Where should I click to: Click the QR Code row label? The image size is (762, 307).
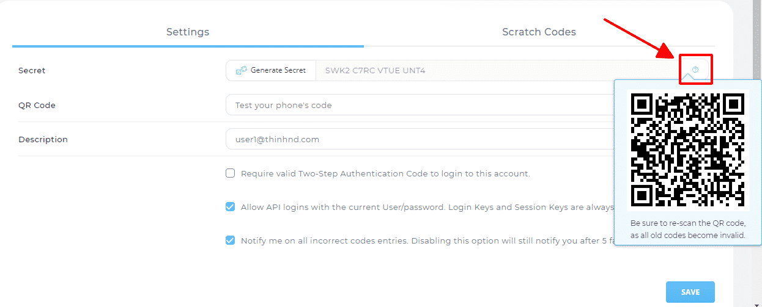point(37,105)
